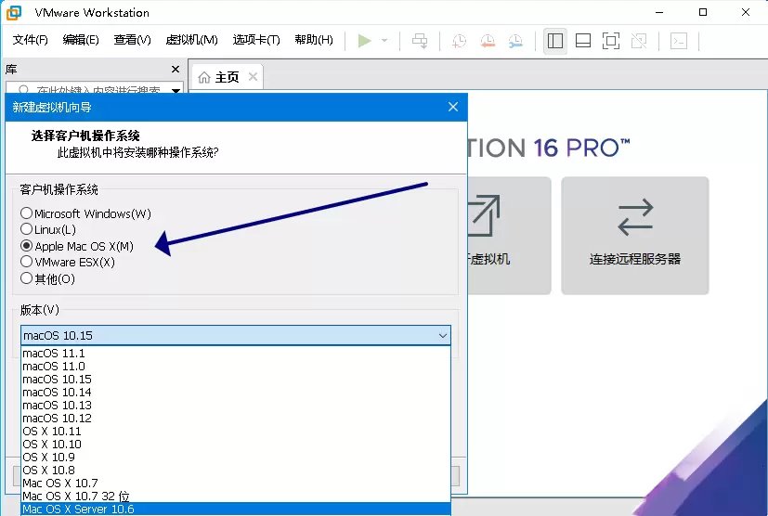The height and width of the screenshot is (516, 768).
Task: Open the 选项卡(T) menu
Action: coord(256,40)
